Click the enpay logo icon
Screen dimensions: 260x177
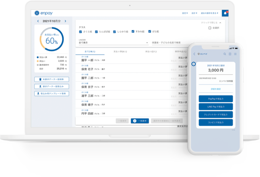pos(37,13)
